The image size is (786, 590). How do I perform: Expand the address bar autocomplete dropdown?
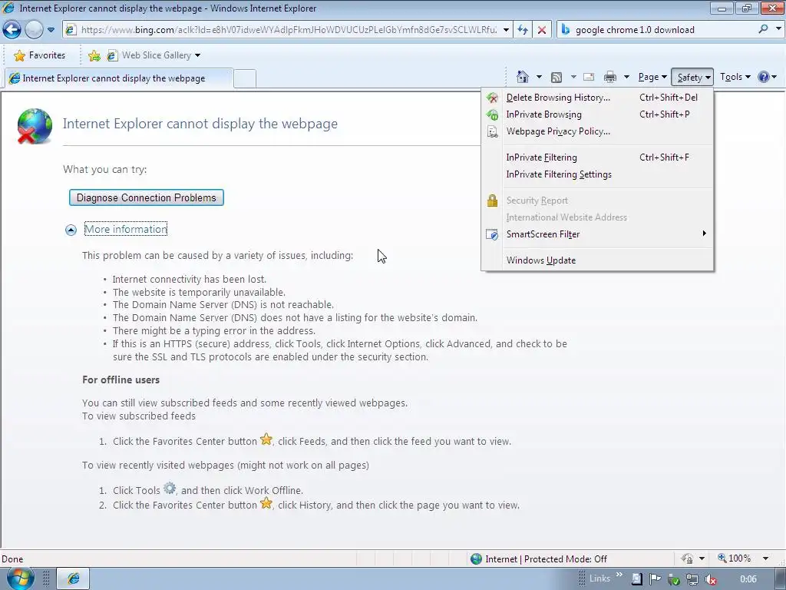pyautogui.click(x=506, y=30)
